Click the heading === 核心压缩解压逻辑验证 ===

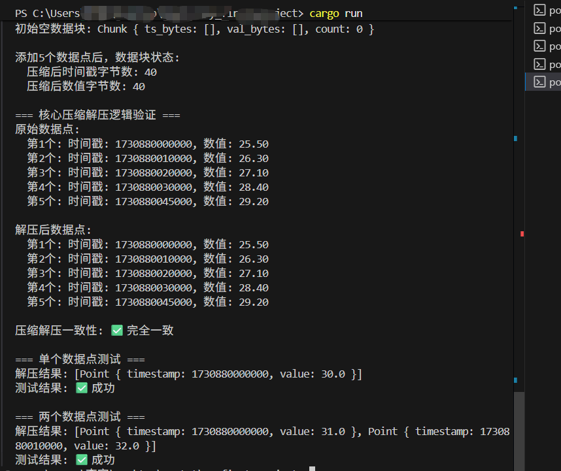(97, 115)
